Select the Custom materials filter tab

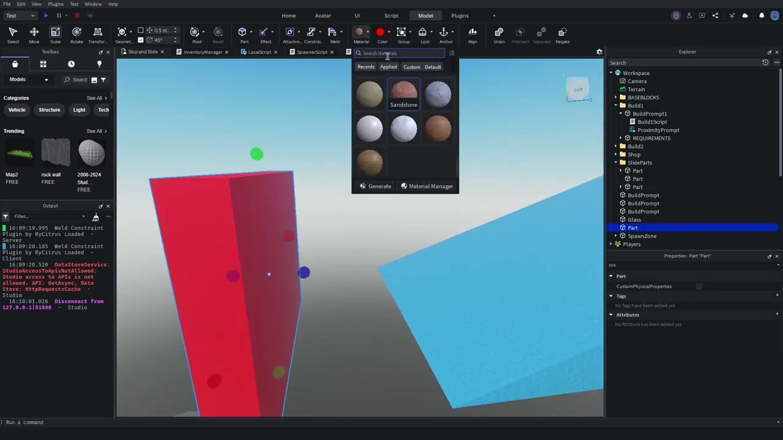(412, 67)
